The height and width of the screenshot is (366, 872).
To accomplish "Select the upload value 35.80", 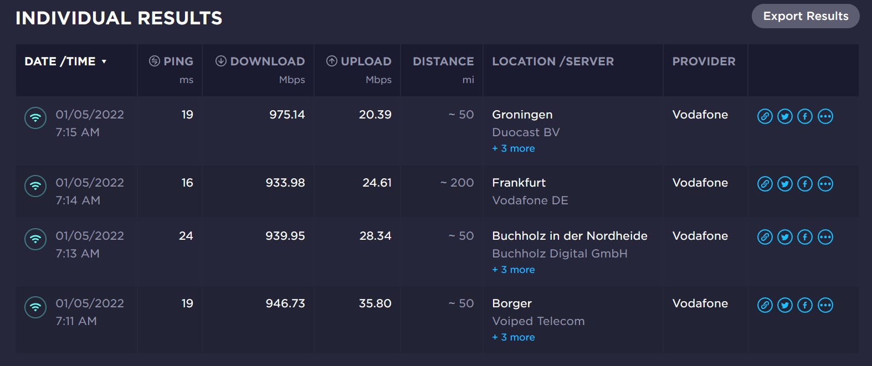I will click(x=375, y=303).
